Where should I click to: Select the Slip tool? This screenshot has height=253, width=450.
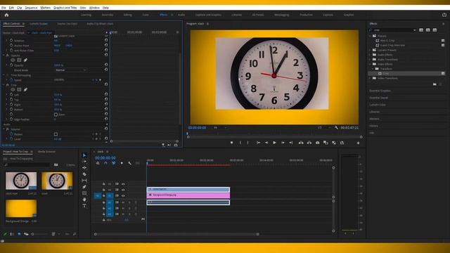(x=84, y=181)
